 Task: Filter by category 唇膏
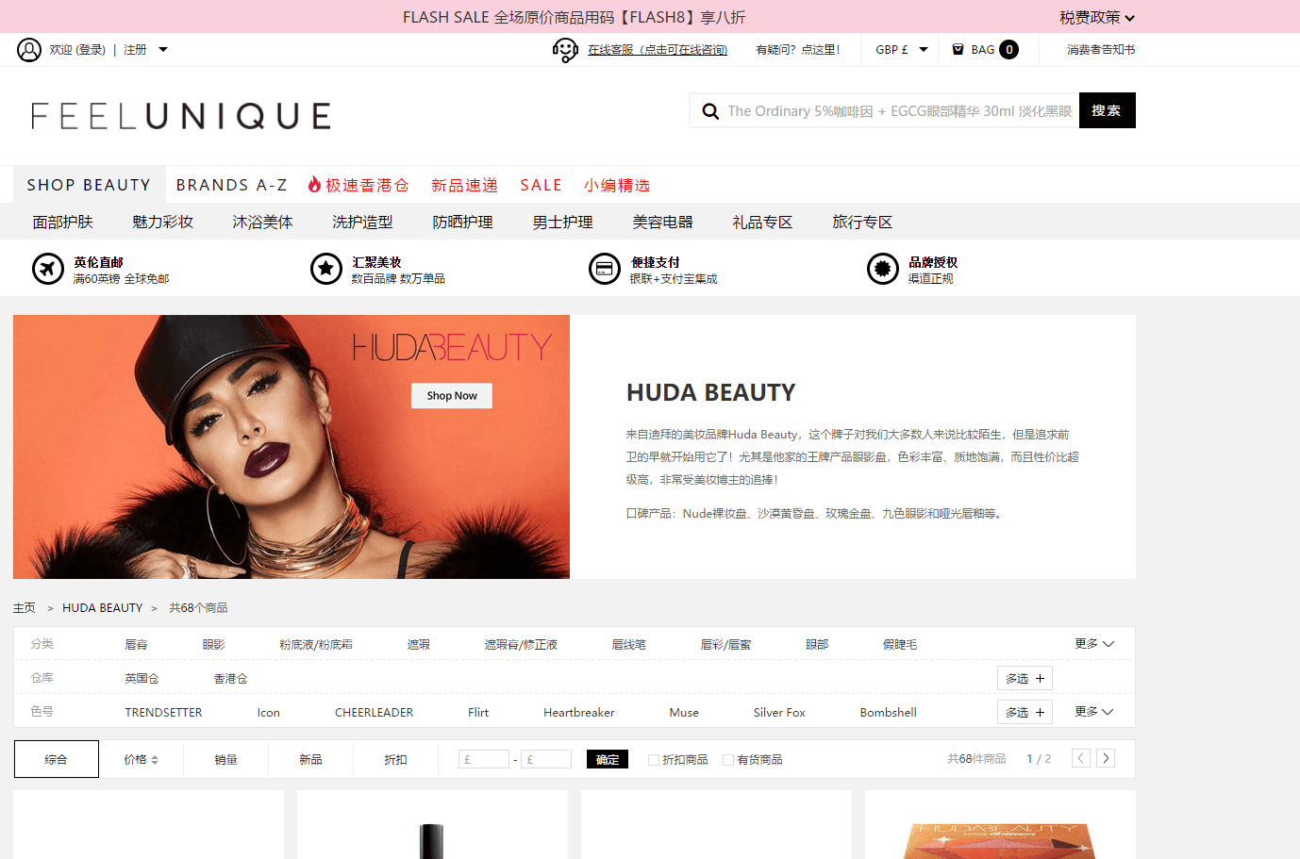pos(137,645)
